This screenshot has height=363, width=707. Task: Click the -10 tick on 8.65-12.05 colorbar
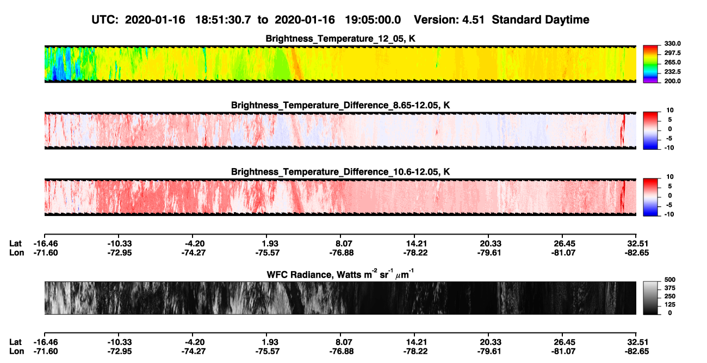(669, 147)
